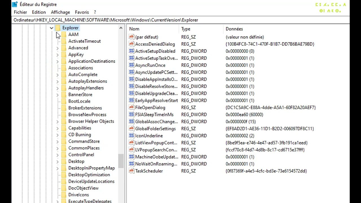The image size is (361, 203).
Task: Select the DisableUpgradeClea... value name
Action: click(x=157, y=93)
